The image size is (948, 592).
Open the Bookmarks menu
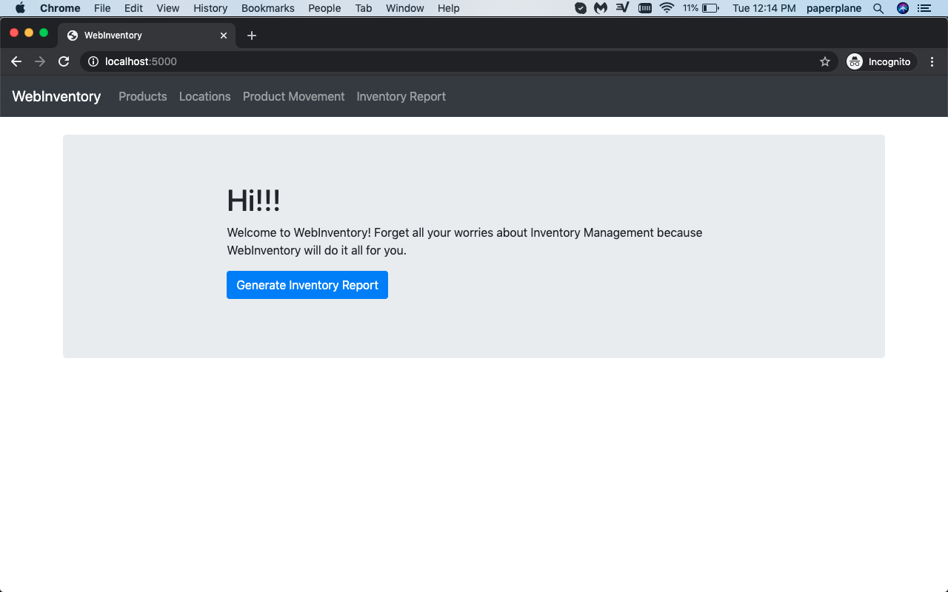pyautogui.click(x=268, y=8)
